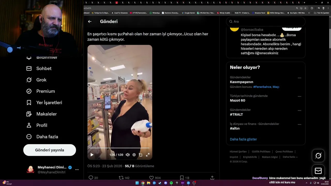Open account options next to Meyhaneci Dimitri
Screen dimensions: 331x186
coord(77,170)
